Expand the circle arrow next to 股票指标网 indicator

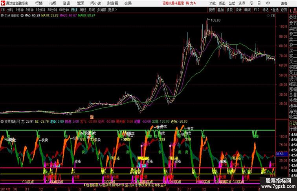[x=2, y=122]
